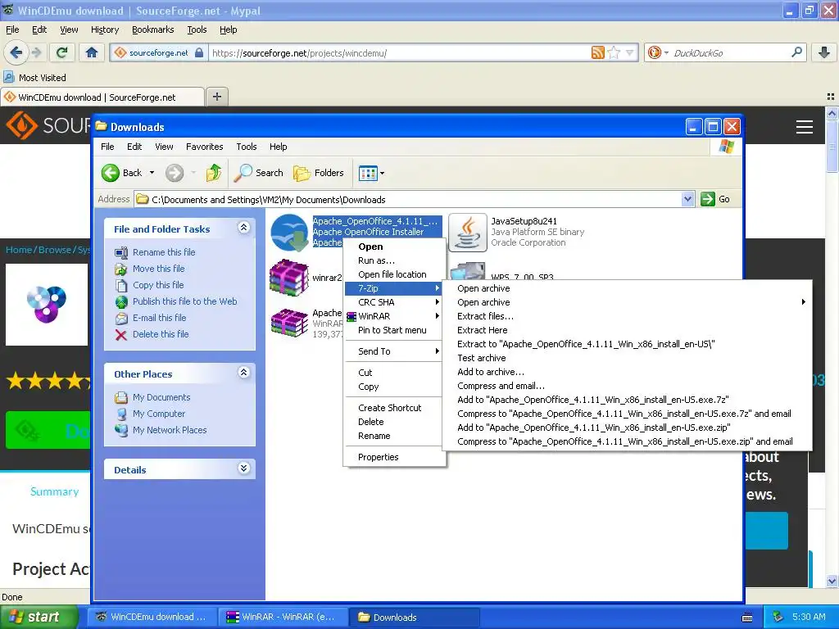The image size is (839, 629).
Task: Select the winrar archive icon
Action: 289,278
